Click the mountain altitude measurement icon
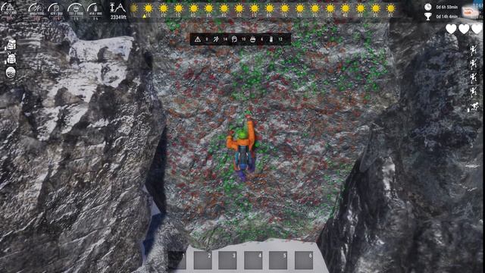The height and width of the screenshot is (273, 485). pos(117,8)
